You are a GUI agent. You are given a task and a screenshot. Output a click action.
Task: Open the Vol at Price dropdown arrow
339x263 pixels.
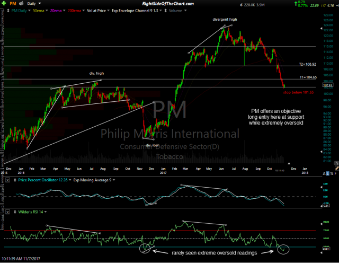108,11
